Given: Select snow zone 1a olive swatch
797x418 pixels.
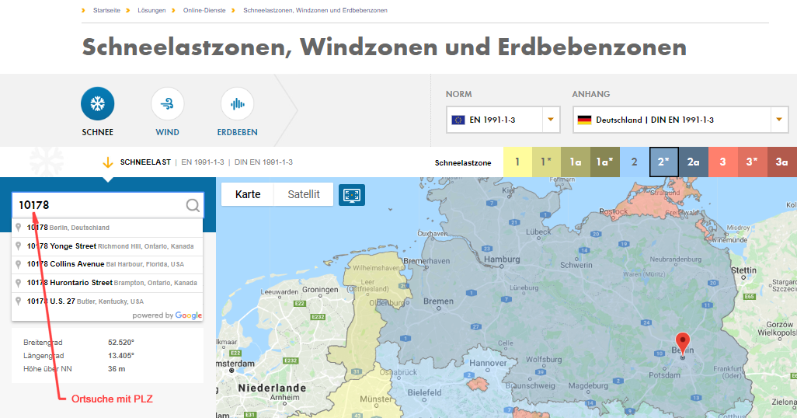Looking at the screenshot, I should (x=576, y=162).
